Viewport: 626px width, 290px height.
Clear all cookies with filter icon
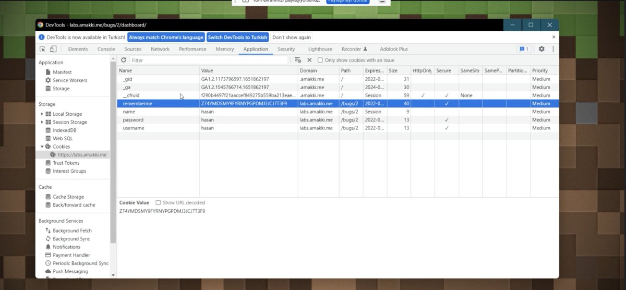point(298,60)
